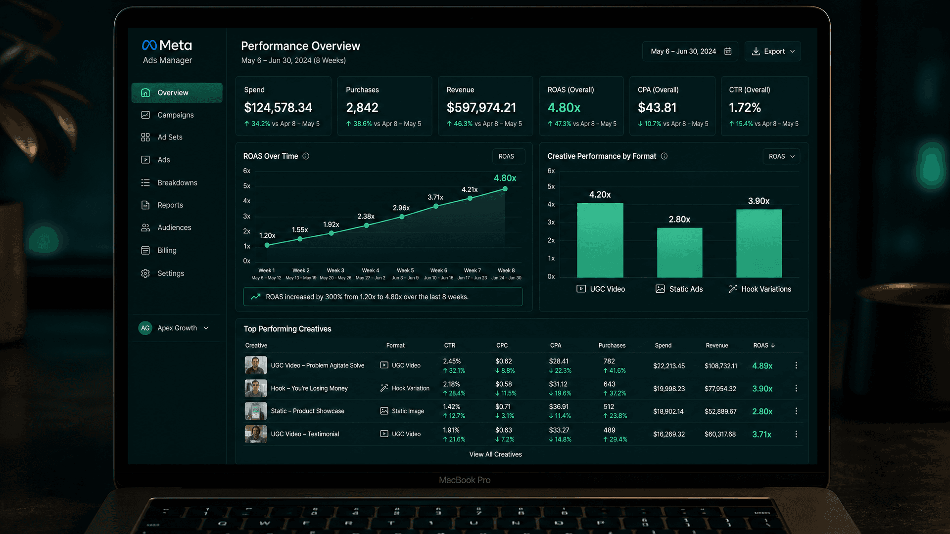Click info icon beside ROAS Over Time
Image resolution: width=950 pixels, height=534 pixels.
coord(306,156)
